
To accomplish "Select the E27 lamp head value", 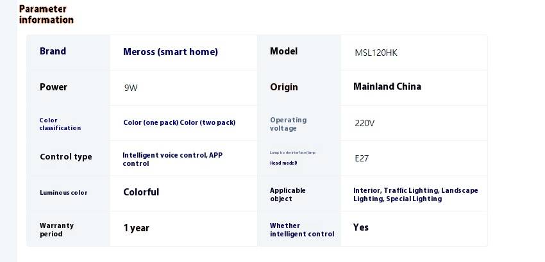I will pyautogui.click(x=362, y=158).
